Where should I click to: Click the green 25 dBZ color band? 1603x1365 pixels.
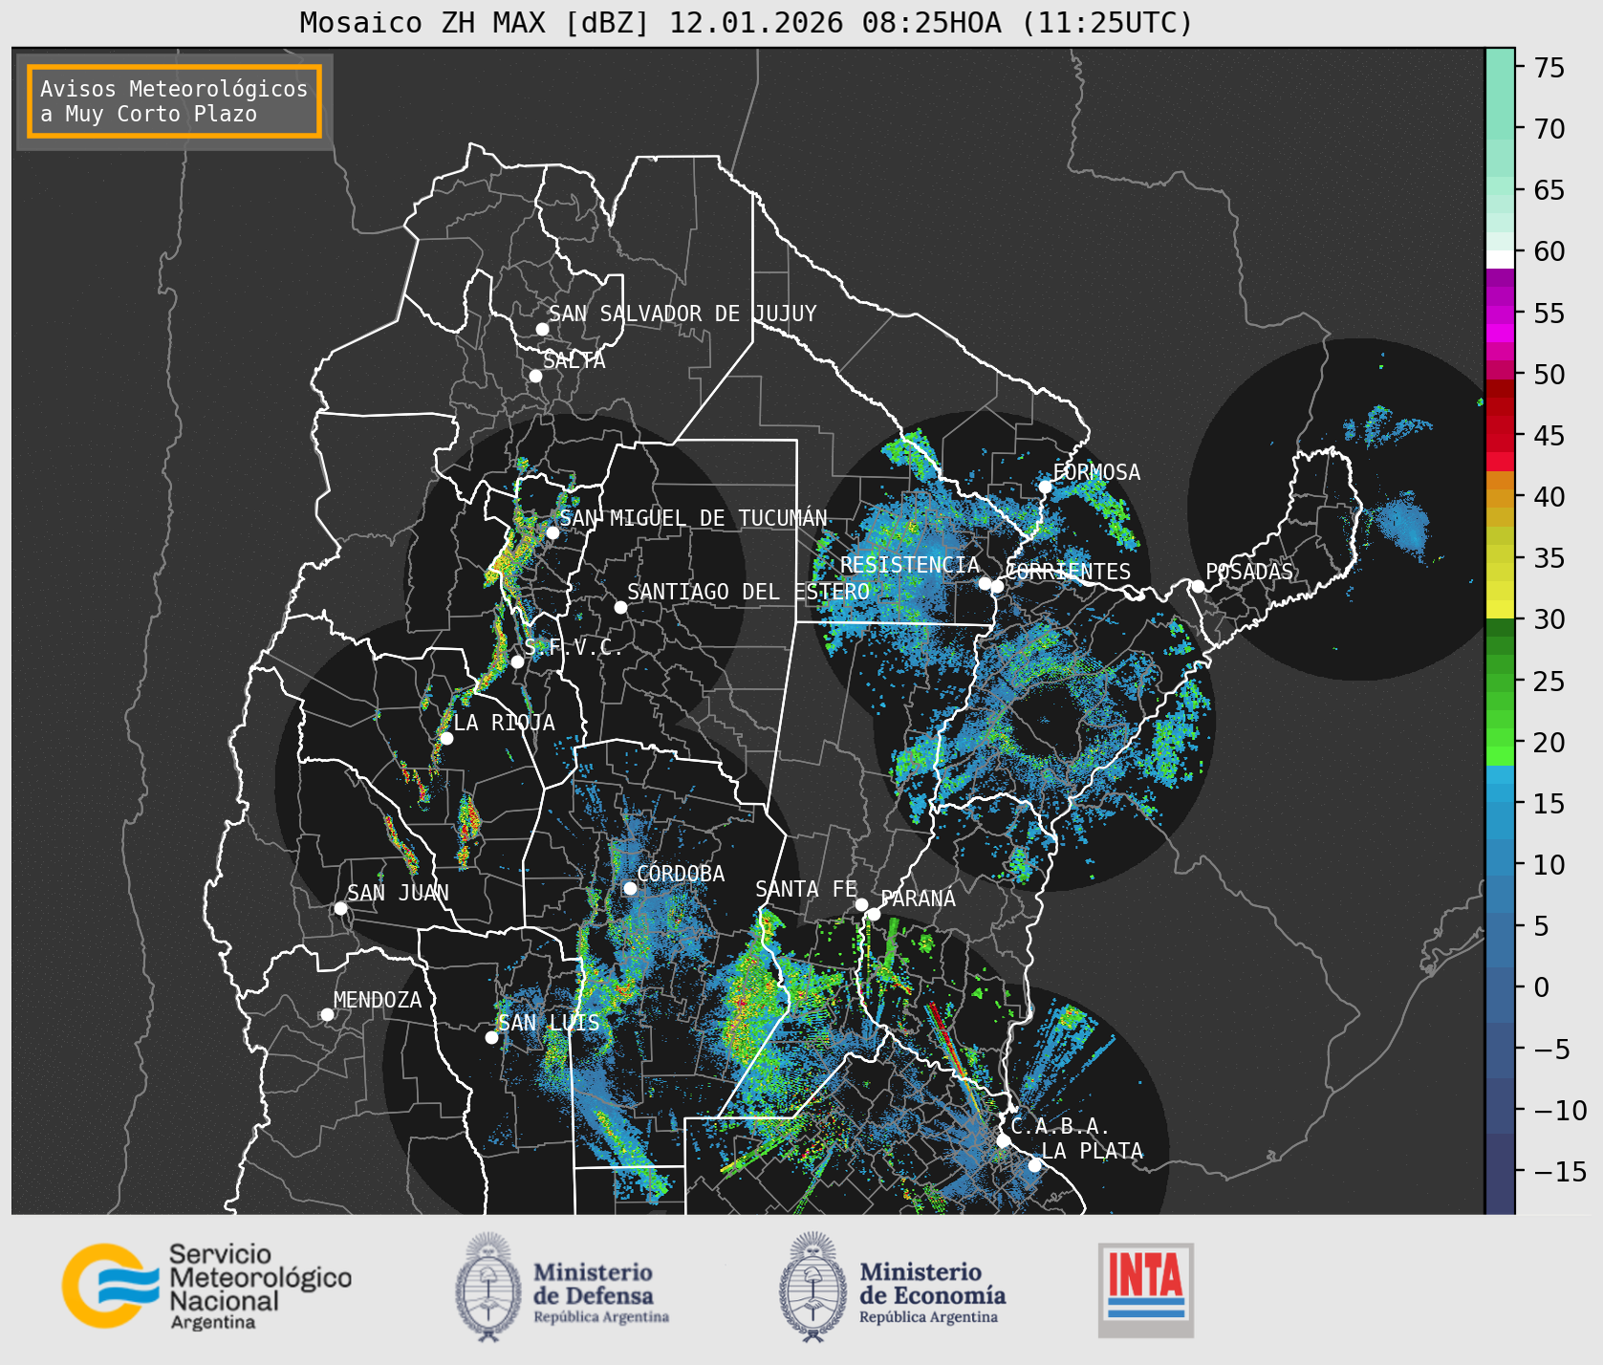pos(1500,682)
